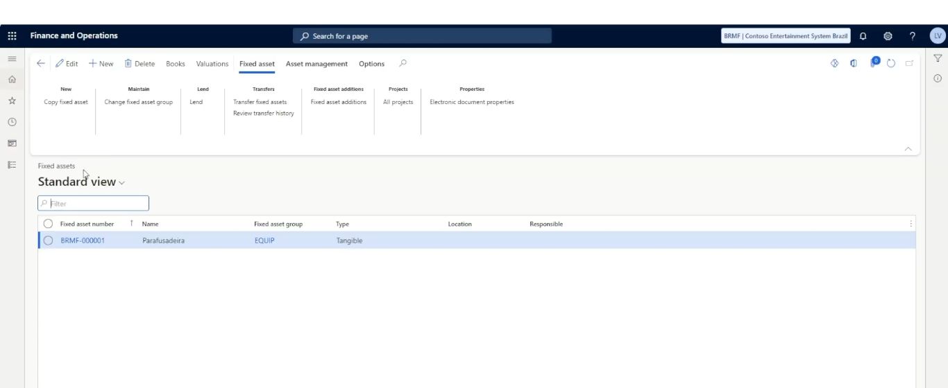The width and height of the screenshot is (948, 388).
Task: Open Type column header menu
Action: click(342, 224)
